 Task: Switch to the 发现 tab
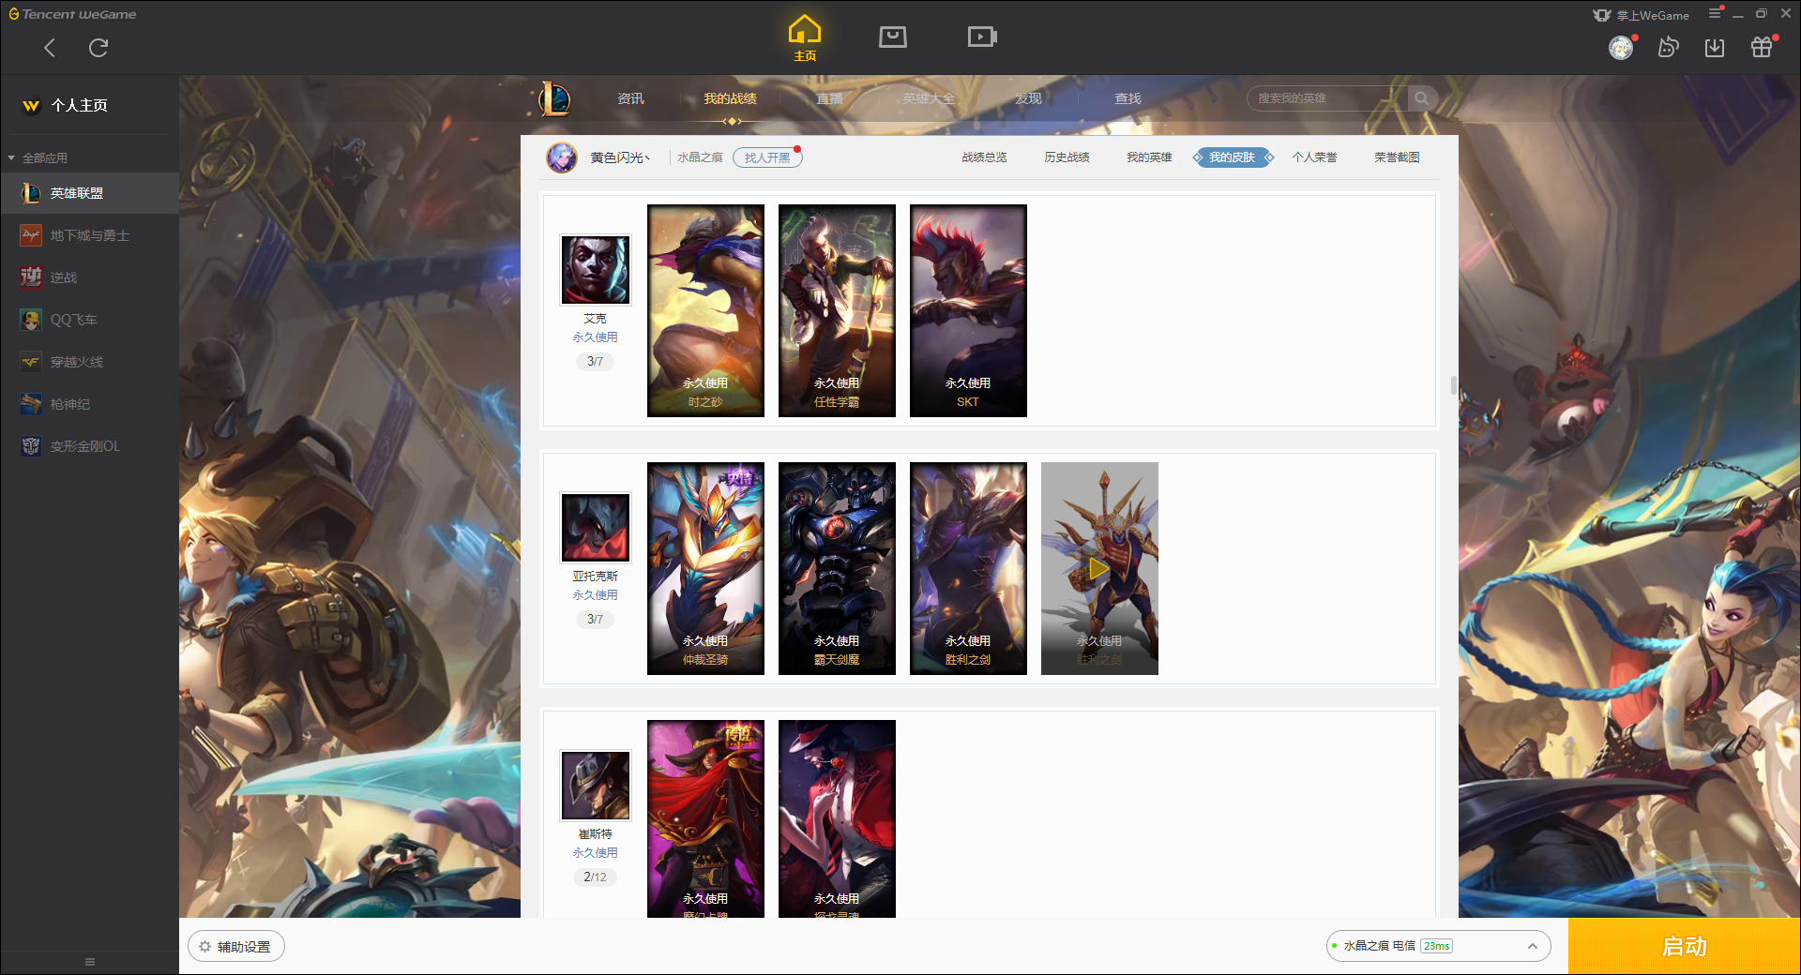pos(1028,98)
